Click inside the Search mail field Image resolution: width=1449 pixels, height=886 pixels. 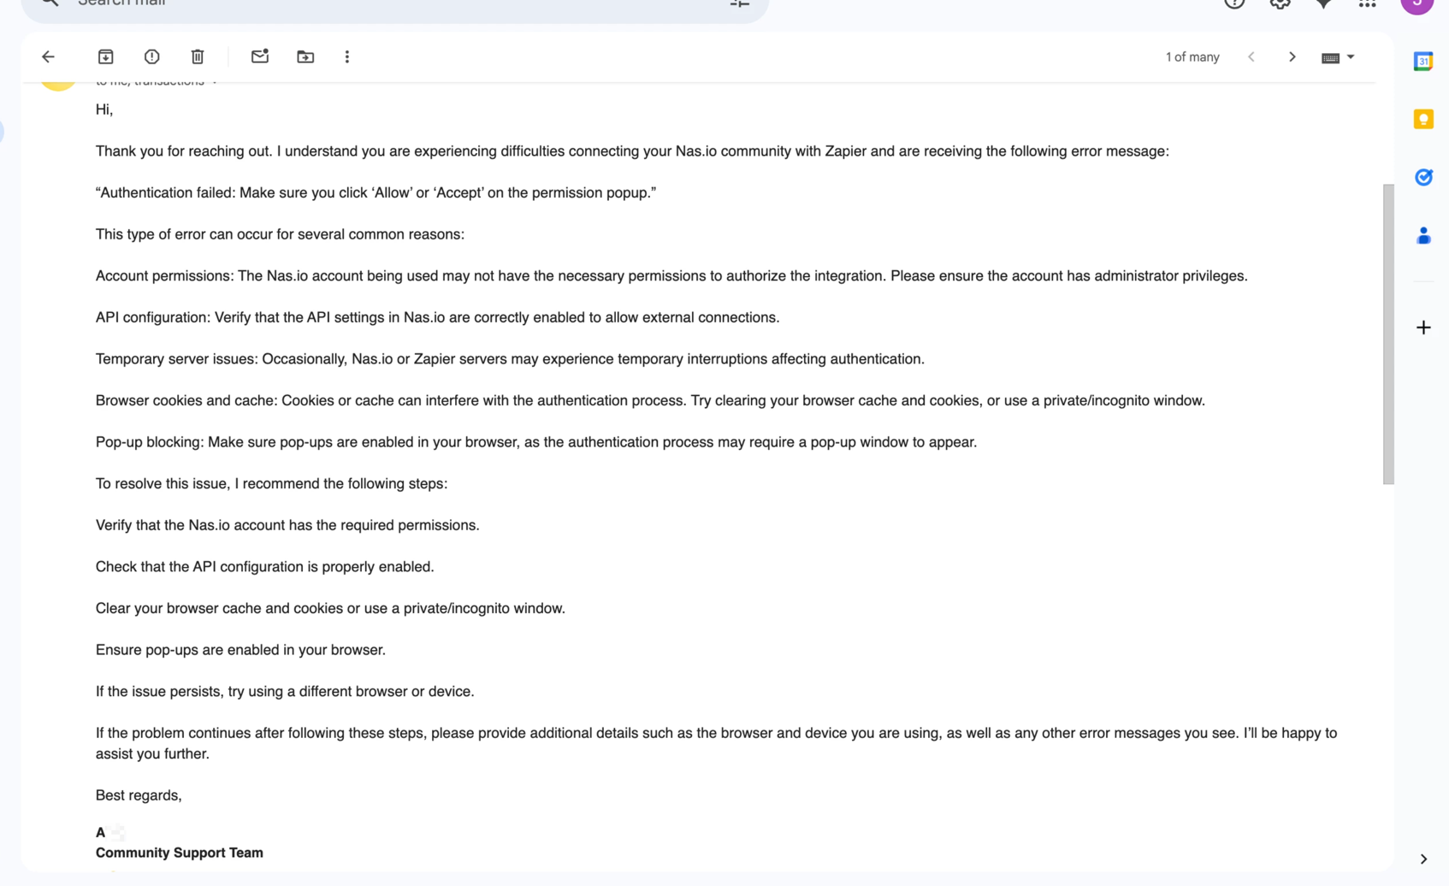click(x=342, y=3)
